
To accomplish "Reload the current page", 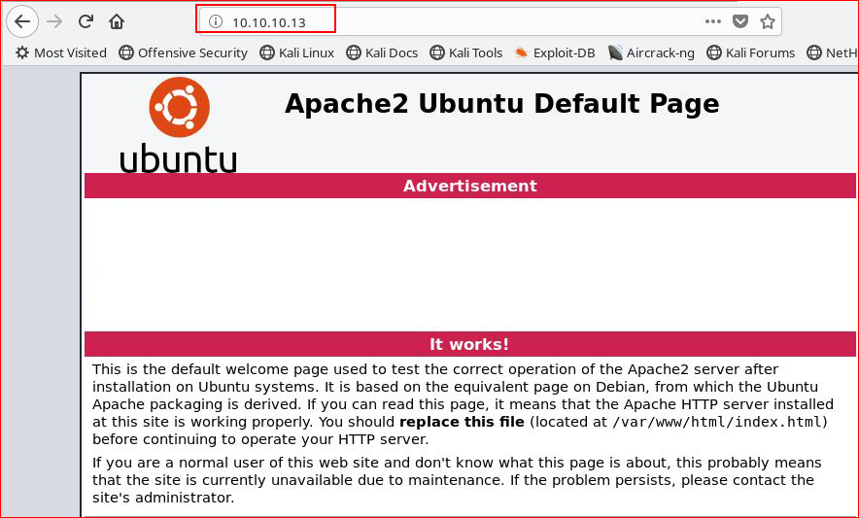I will [x=86, y=22].
